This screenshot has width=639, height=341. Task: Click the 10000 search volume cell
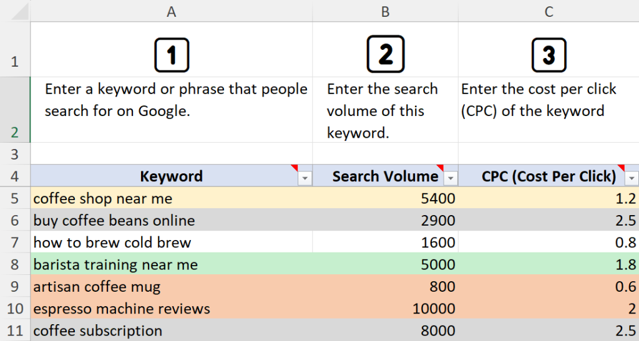(386, 309)
